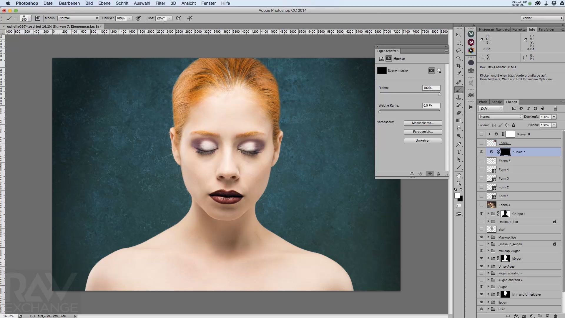
Task: Select the Rectangular Marquee tool
Action: pos(459,43)
